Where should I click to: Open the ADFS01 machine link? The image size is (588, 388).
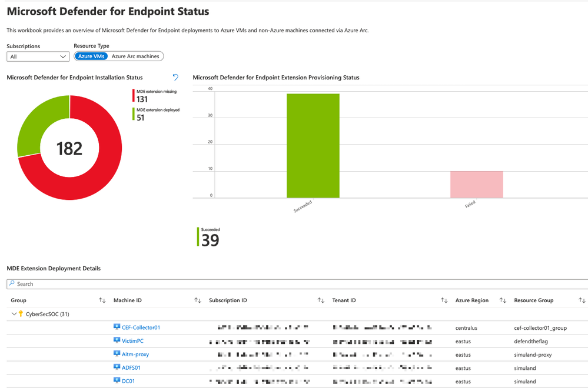click(131, 368)
